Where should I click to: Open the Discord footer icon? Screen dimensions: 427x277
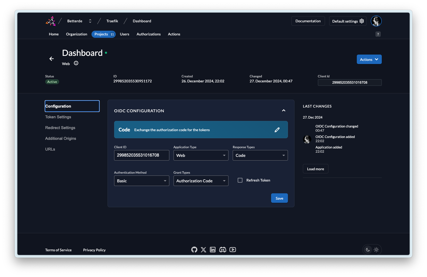(x=223, y=250)
